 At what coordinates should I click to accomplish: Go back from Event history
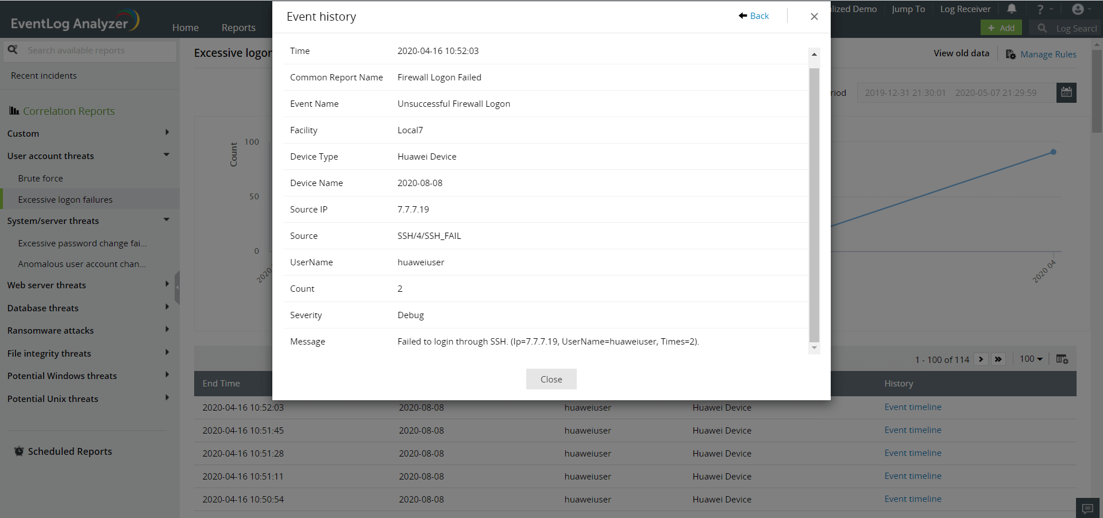pos(754,16)
